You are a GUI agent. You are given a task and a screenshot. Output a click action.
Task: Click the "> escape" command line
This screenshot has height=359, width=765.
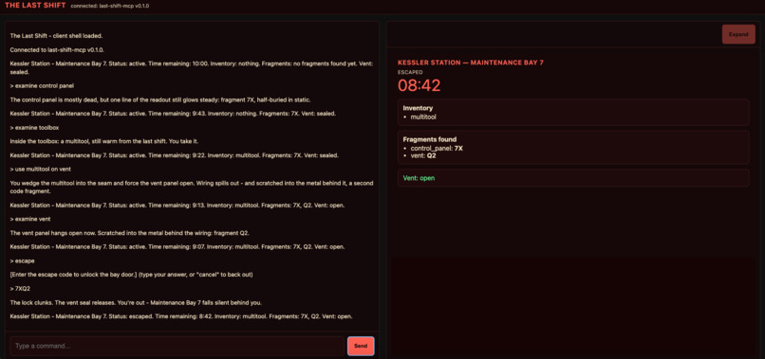[x=22, y=261]
